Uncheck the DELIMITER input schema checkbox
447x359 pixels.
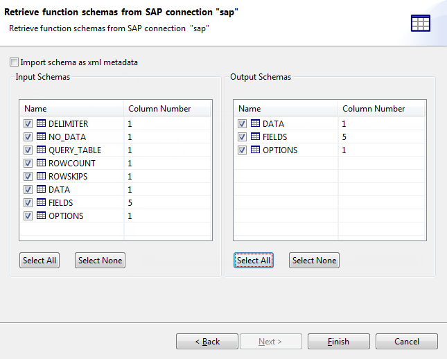point(28,124)
